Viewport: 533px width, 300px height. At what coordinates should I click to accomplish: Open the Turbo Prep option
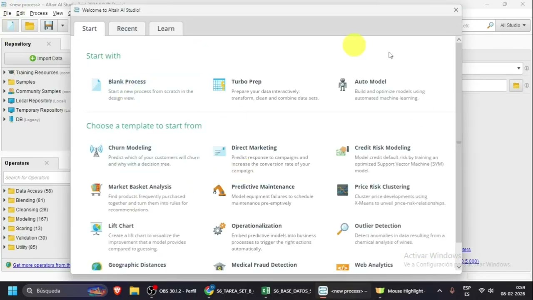[247, 82]
